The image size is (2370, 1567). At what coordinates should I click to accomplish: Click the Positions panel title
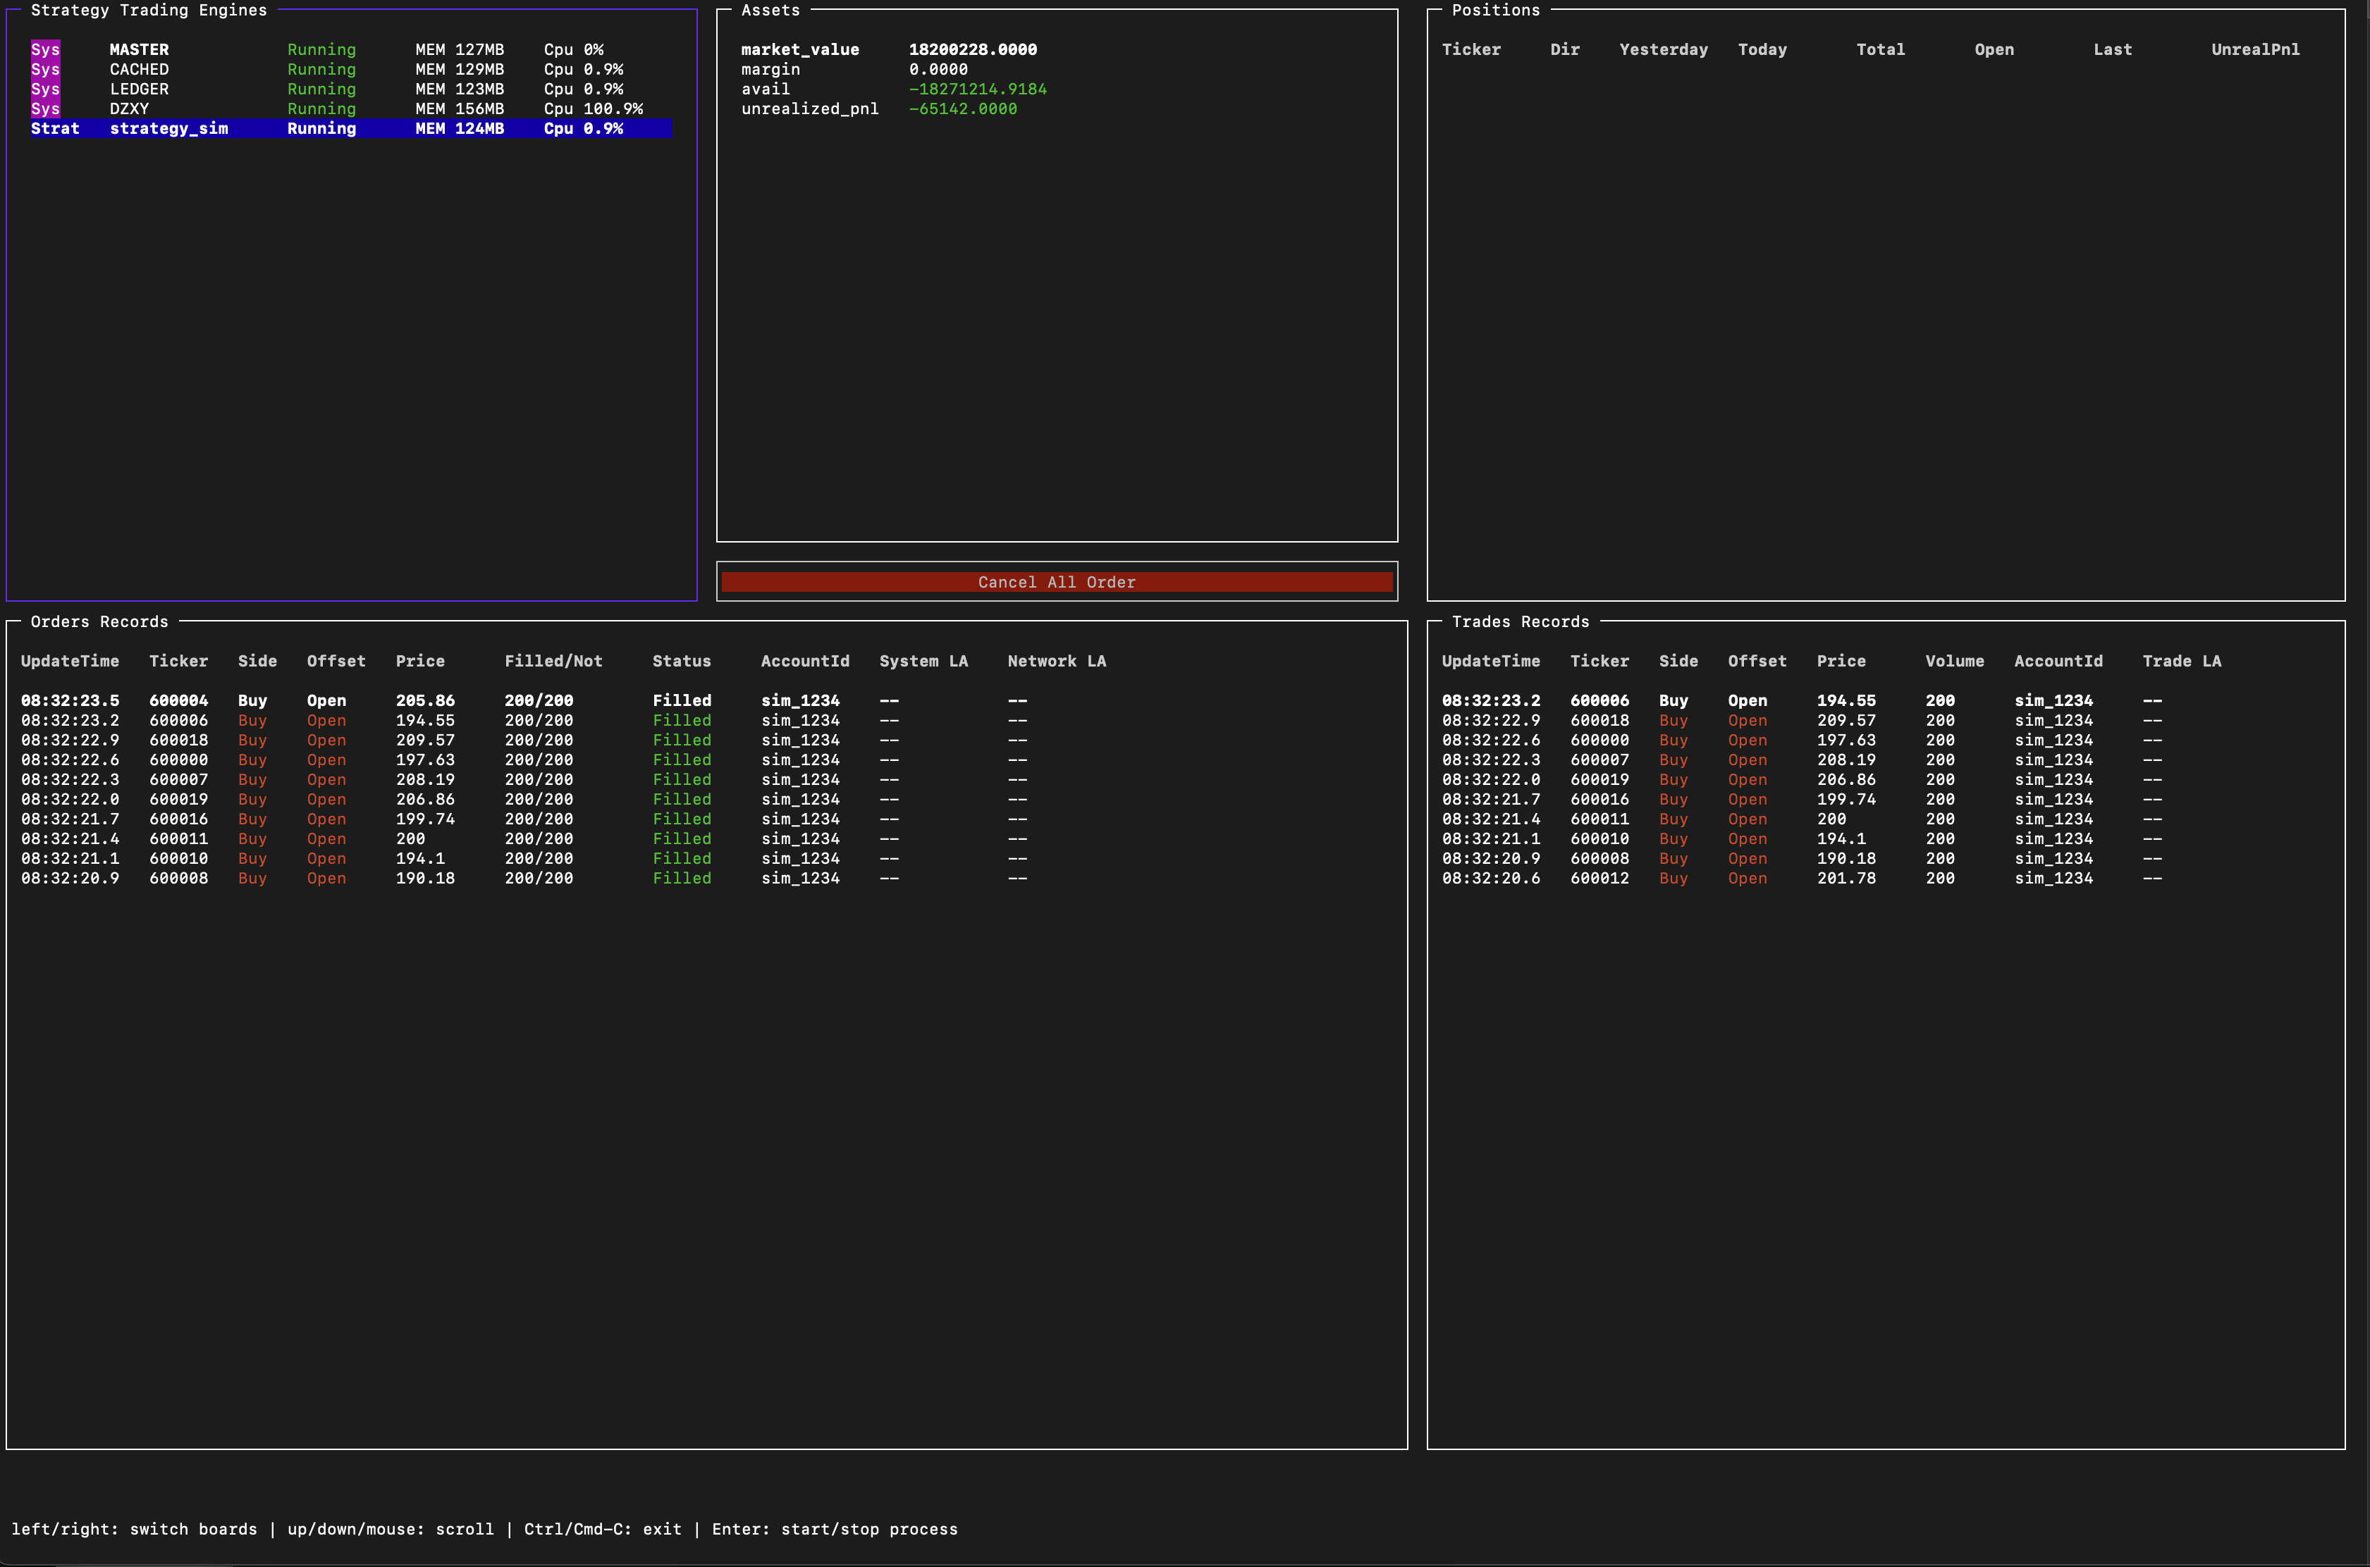click(1495, 10)
